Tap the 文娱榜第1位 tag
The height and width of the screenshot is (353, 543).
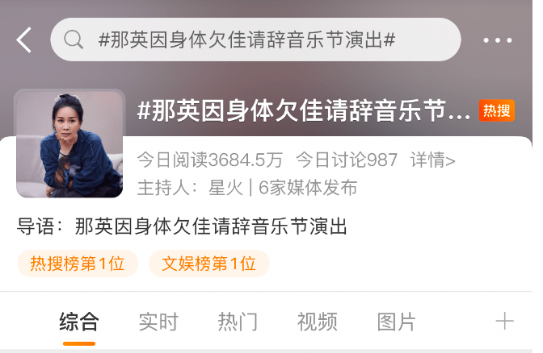pyautogui.click(x=208, y=264)
